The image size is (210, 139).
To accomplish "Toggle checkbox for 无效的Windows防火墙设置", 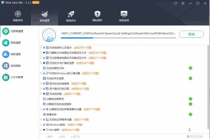I will (44, 73).
